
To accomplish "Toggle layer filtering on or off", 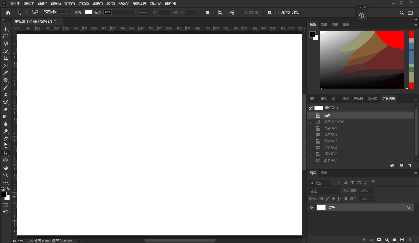I will tap(373, 182).
